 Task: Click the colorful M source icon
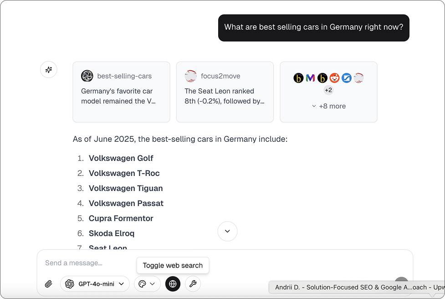310,78
